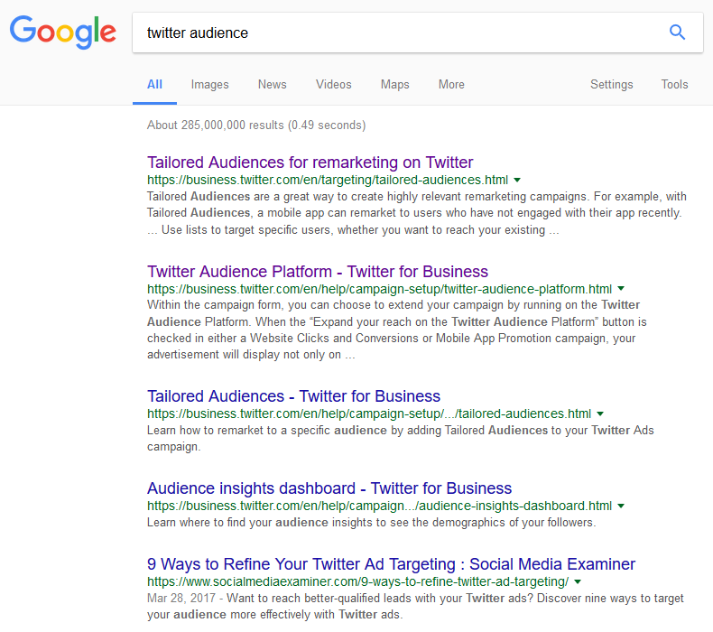Select the All tab
Image resolution: width=713 pixels, height=632 pixels.
(154, 85)
